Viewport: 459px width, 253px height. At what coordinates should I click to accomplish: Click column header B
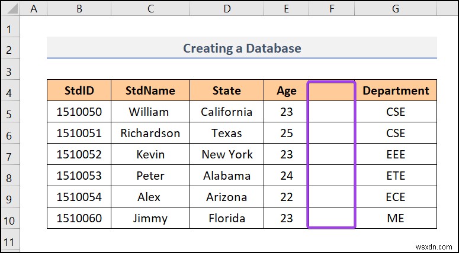coord(79,8)
